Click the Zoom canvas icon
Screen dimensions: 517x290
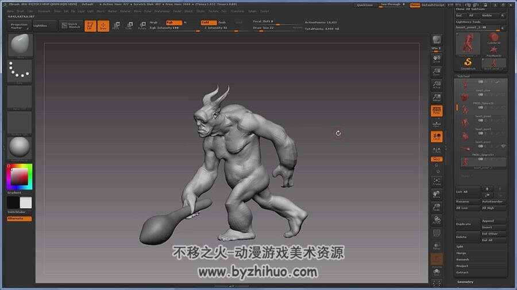pos(437,72)
